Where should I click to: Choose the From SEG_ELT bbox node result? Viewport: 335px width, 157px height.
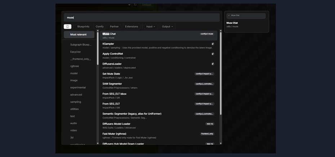pos(158,96)
